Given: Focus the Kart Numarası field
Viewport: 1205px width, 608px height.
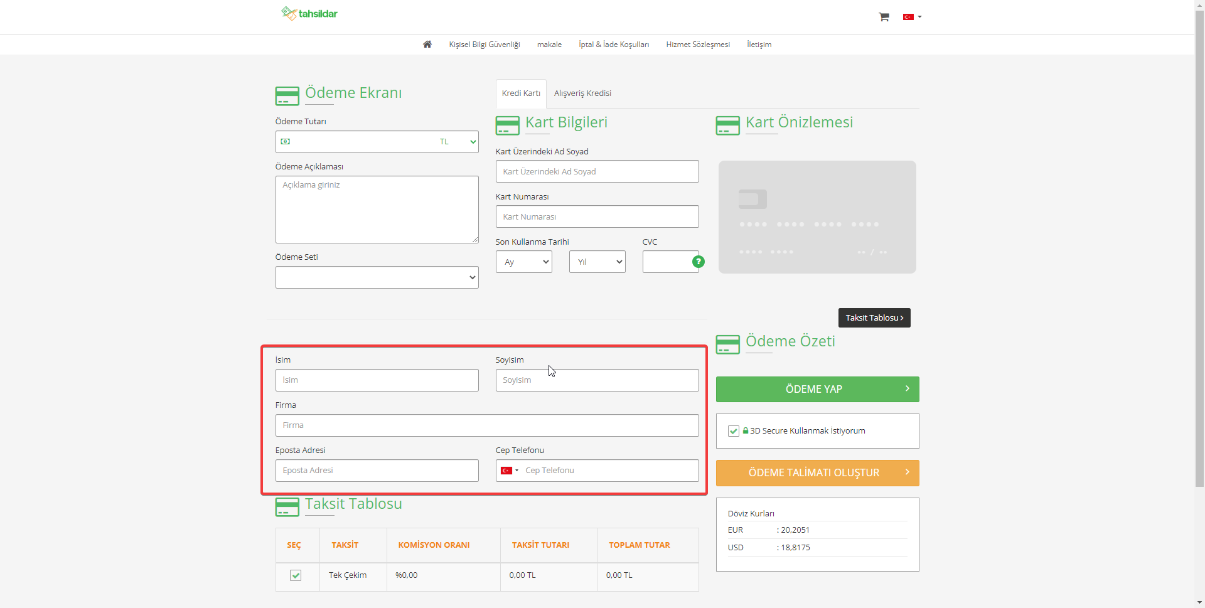Looking at the screenshot, I should [597, 216].
